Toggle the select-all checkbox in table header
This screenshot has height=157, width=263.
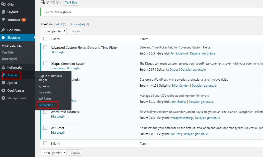45,39
